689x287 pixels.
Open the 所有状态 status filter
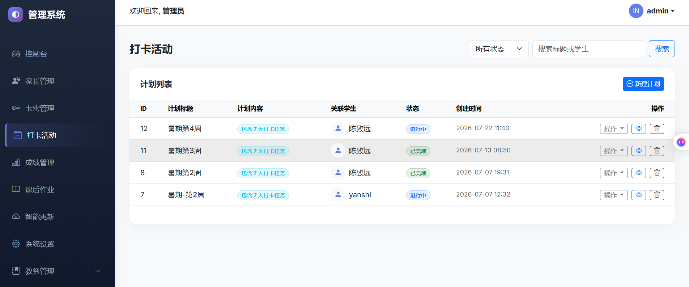click(499, 49)
